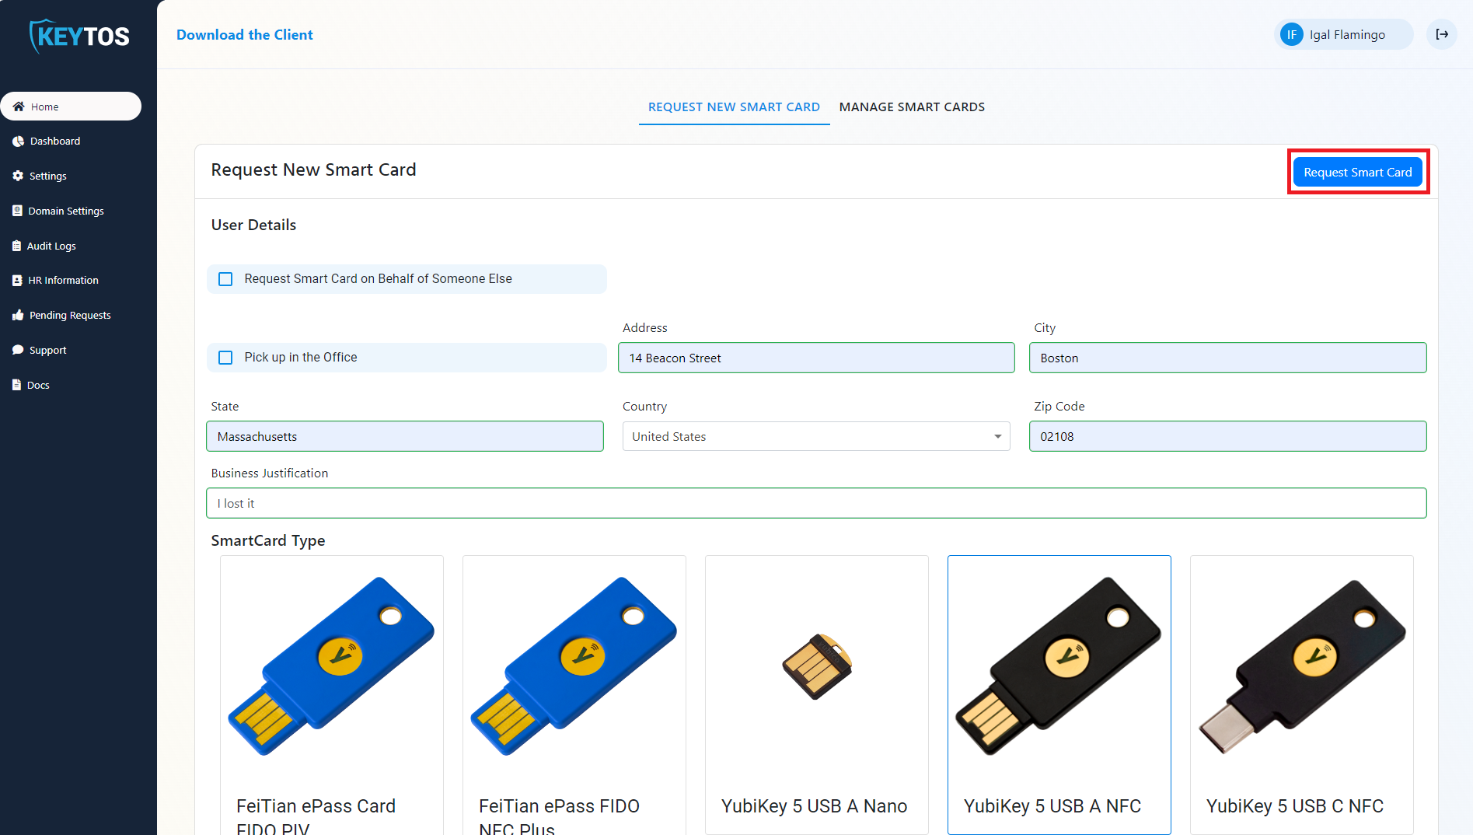
Task: Switch to Manage Smart Cards tab
Action: click(912, 107)
